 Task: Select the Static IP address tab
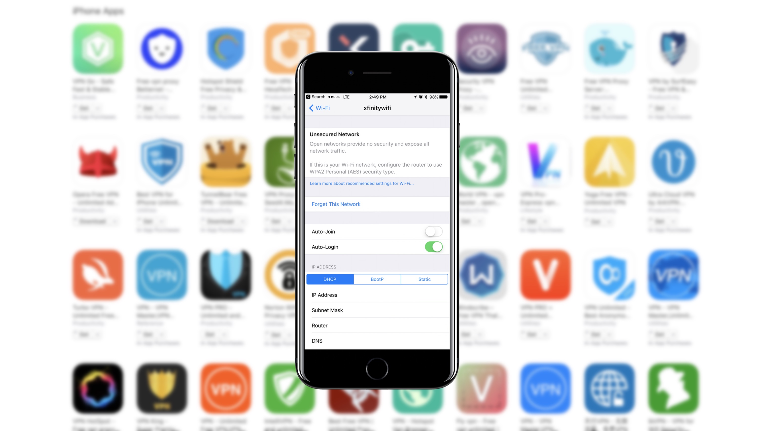(x=424, y=279)
